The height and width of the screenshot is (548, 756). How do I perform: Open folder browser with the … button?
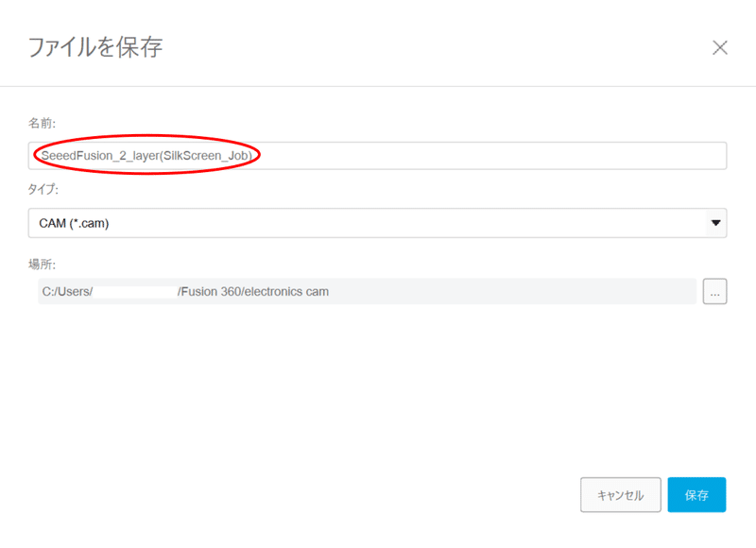pos(714,292)
